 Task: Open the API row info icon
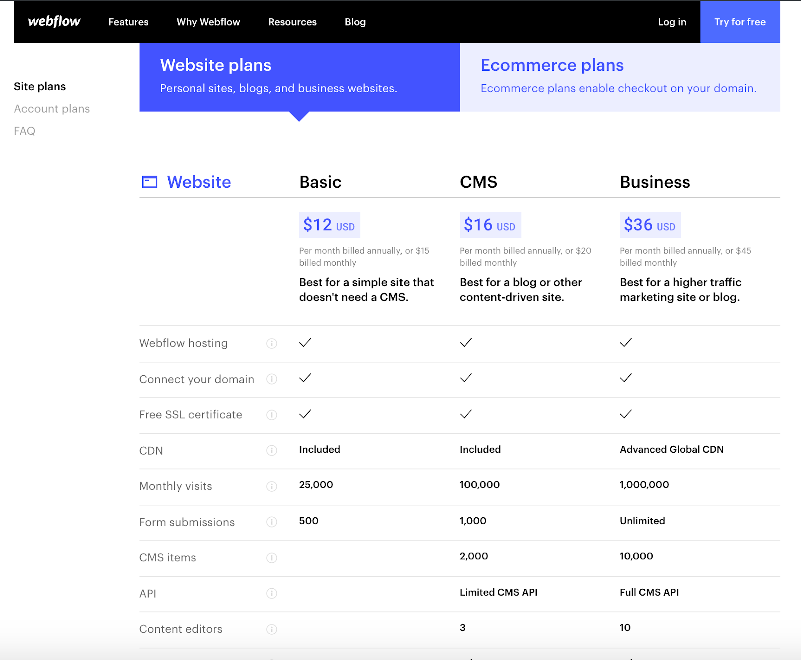tap(272, 593)
